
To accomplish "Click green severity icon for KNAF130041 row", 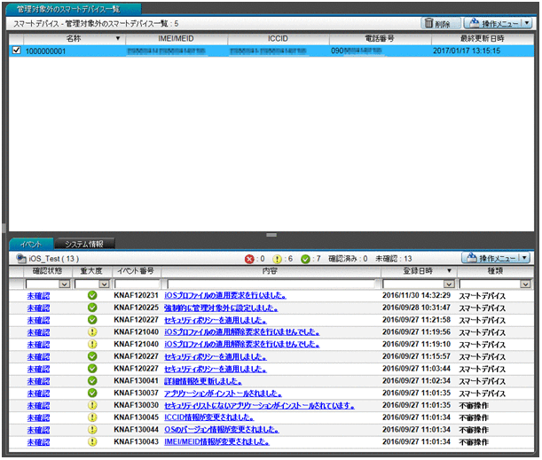I will click(x=92, y=380).
